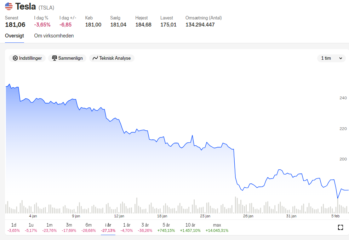Open Indstillinger chart settings
349x240 pixels.
[x=27, y=58]
